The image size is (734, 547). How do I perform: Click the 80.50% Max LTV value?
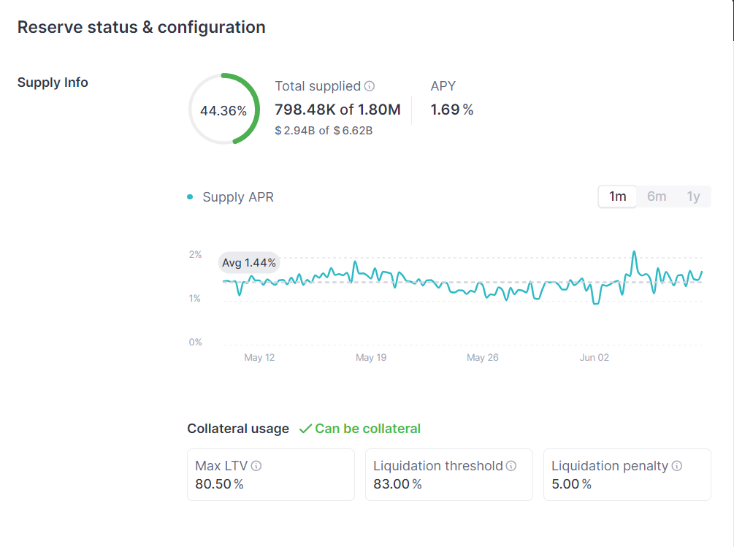[x=219, y=484]
